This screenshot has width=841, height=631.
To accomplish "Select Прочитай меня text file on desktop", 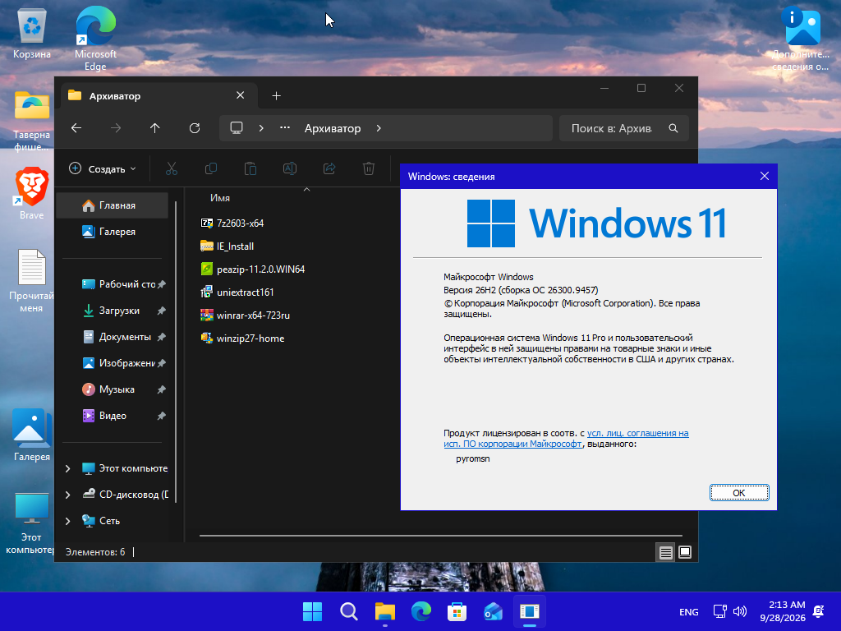I will coord(32,281).
